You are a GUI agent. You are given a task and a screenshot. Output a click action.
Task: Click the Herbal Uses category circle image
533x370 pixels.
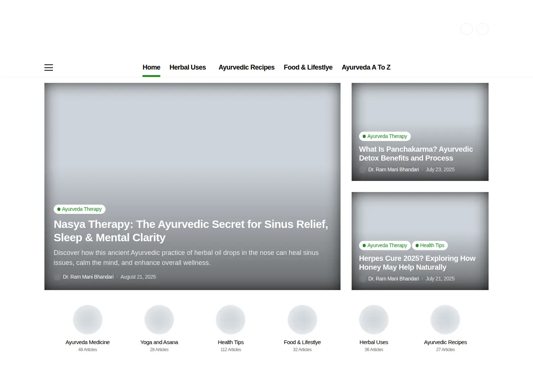tap(374, 320)
